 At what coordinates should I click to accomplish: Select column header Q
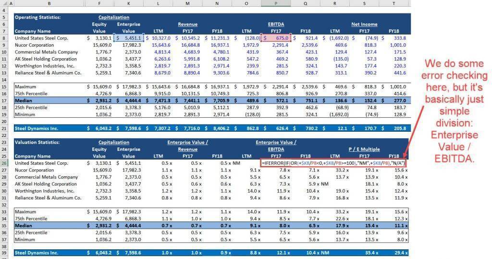[x=305, y=3]
